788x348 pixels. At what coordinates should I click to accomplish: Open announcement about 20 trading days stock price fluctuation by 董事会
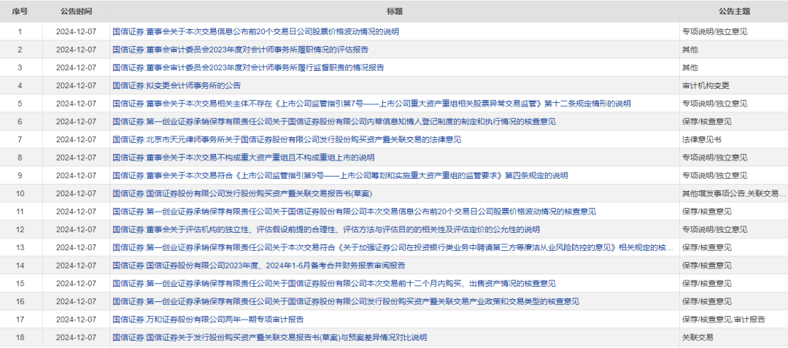[x=256, y=31]
